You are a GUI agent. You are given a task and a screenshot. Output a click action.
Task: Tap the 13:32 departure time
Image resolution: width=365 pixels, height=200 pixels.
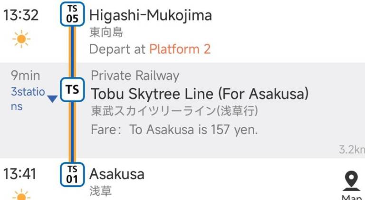pos(21,15)
